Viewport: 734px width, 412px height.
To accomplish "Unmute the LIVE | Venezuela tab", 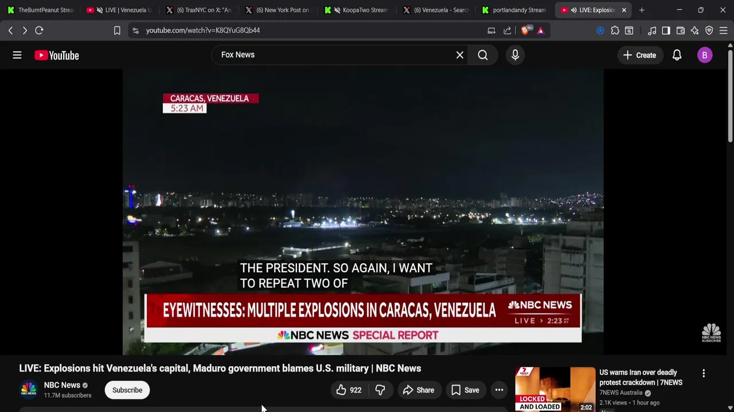I will click(100, 10).
